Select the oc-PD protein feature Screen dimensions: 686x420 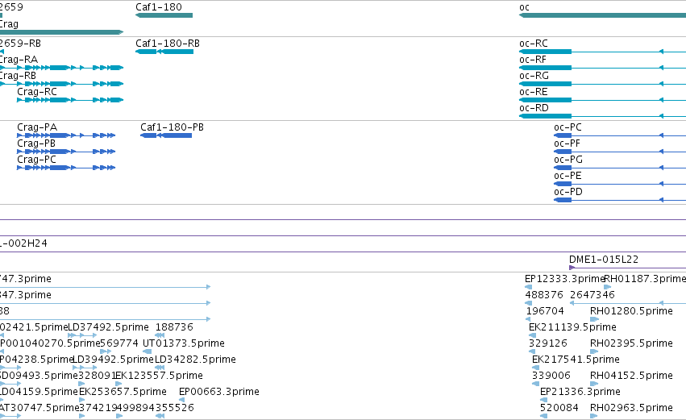pyautogui.click(x=563, y=201)
